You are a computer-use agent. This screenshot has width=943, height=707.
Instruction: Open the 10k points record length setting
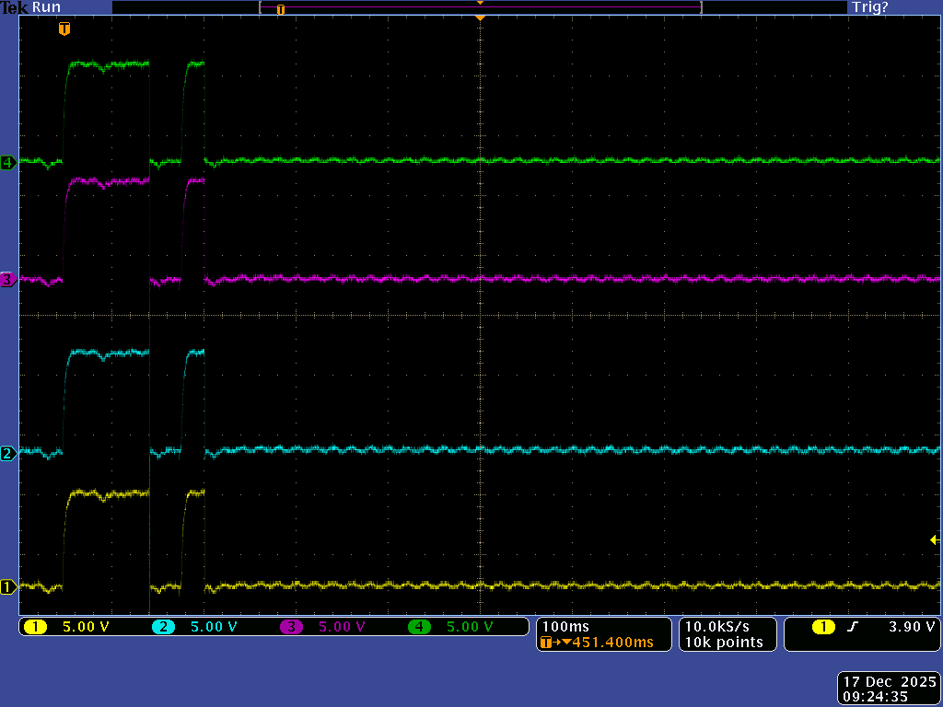[x=724, y=643]
